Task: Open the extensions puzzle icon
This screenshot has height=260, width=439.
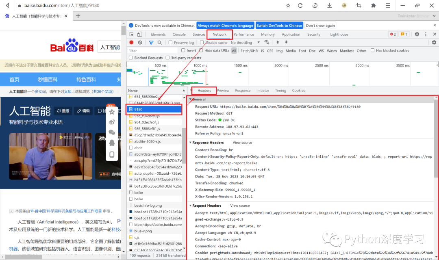Action: pos(373,5)
